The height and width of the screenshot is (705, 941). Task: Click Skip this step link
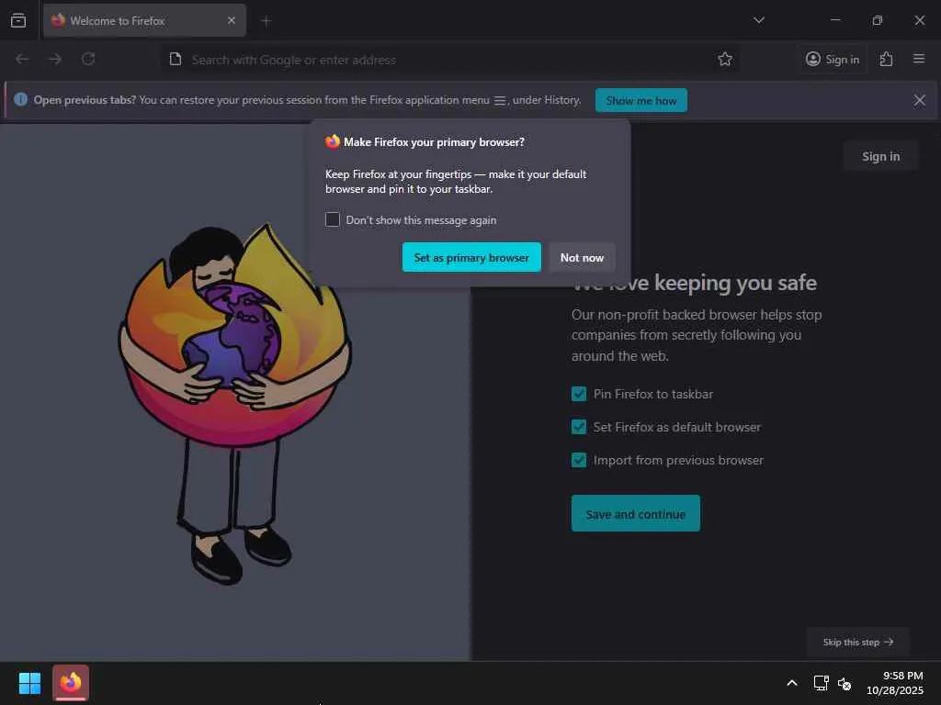858,642
